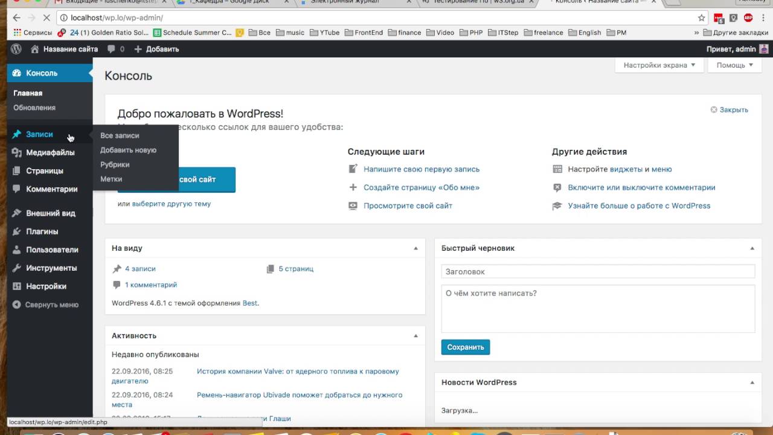Open the site home icon «Название сайта»

[x=63, y=49]
